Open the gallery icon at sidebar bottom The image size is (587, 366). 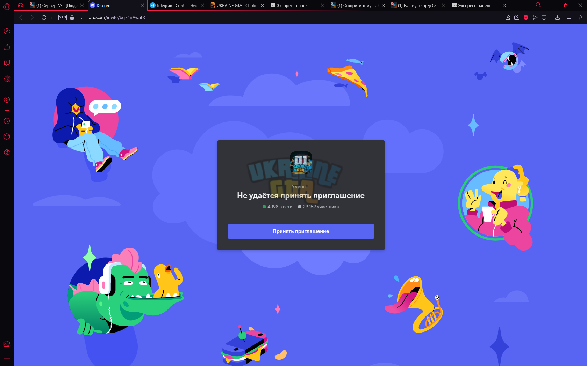click(x=7, y=344)
